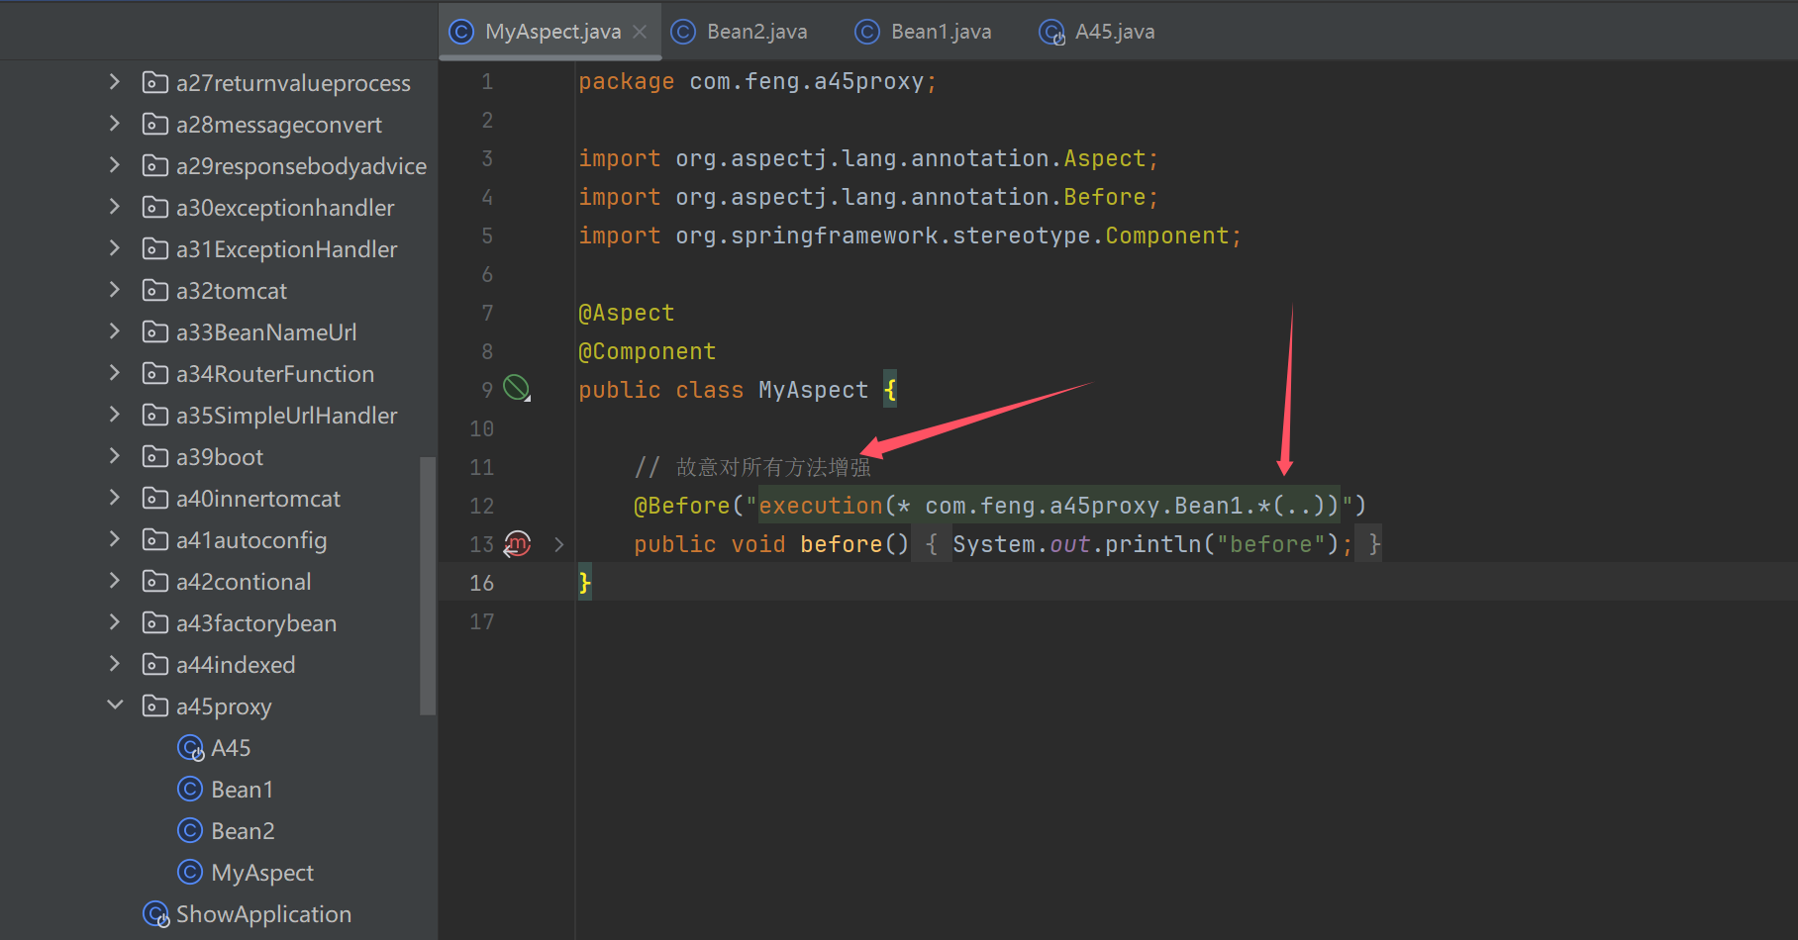The height and width of the screenshot is (940, 1798).
Task: Click the Bean2.java tab class icon
Action: [683, 32]
